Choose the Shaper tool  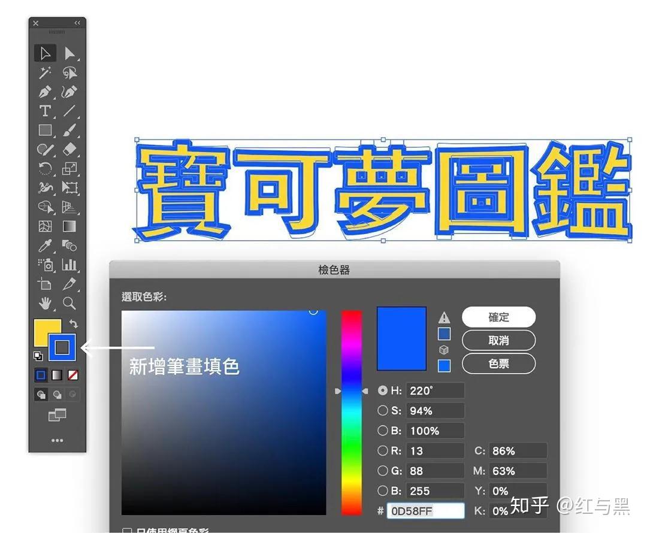point(45,149)
